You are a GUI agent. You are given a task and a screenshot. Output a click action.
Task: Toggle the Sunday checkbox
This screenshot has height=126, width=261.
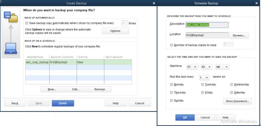(x=172, y=100)
